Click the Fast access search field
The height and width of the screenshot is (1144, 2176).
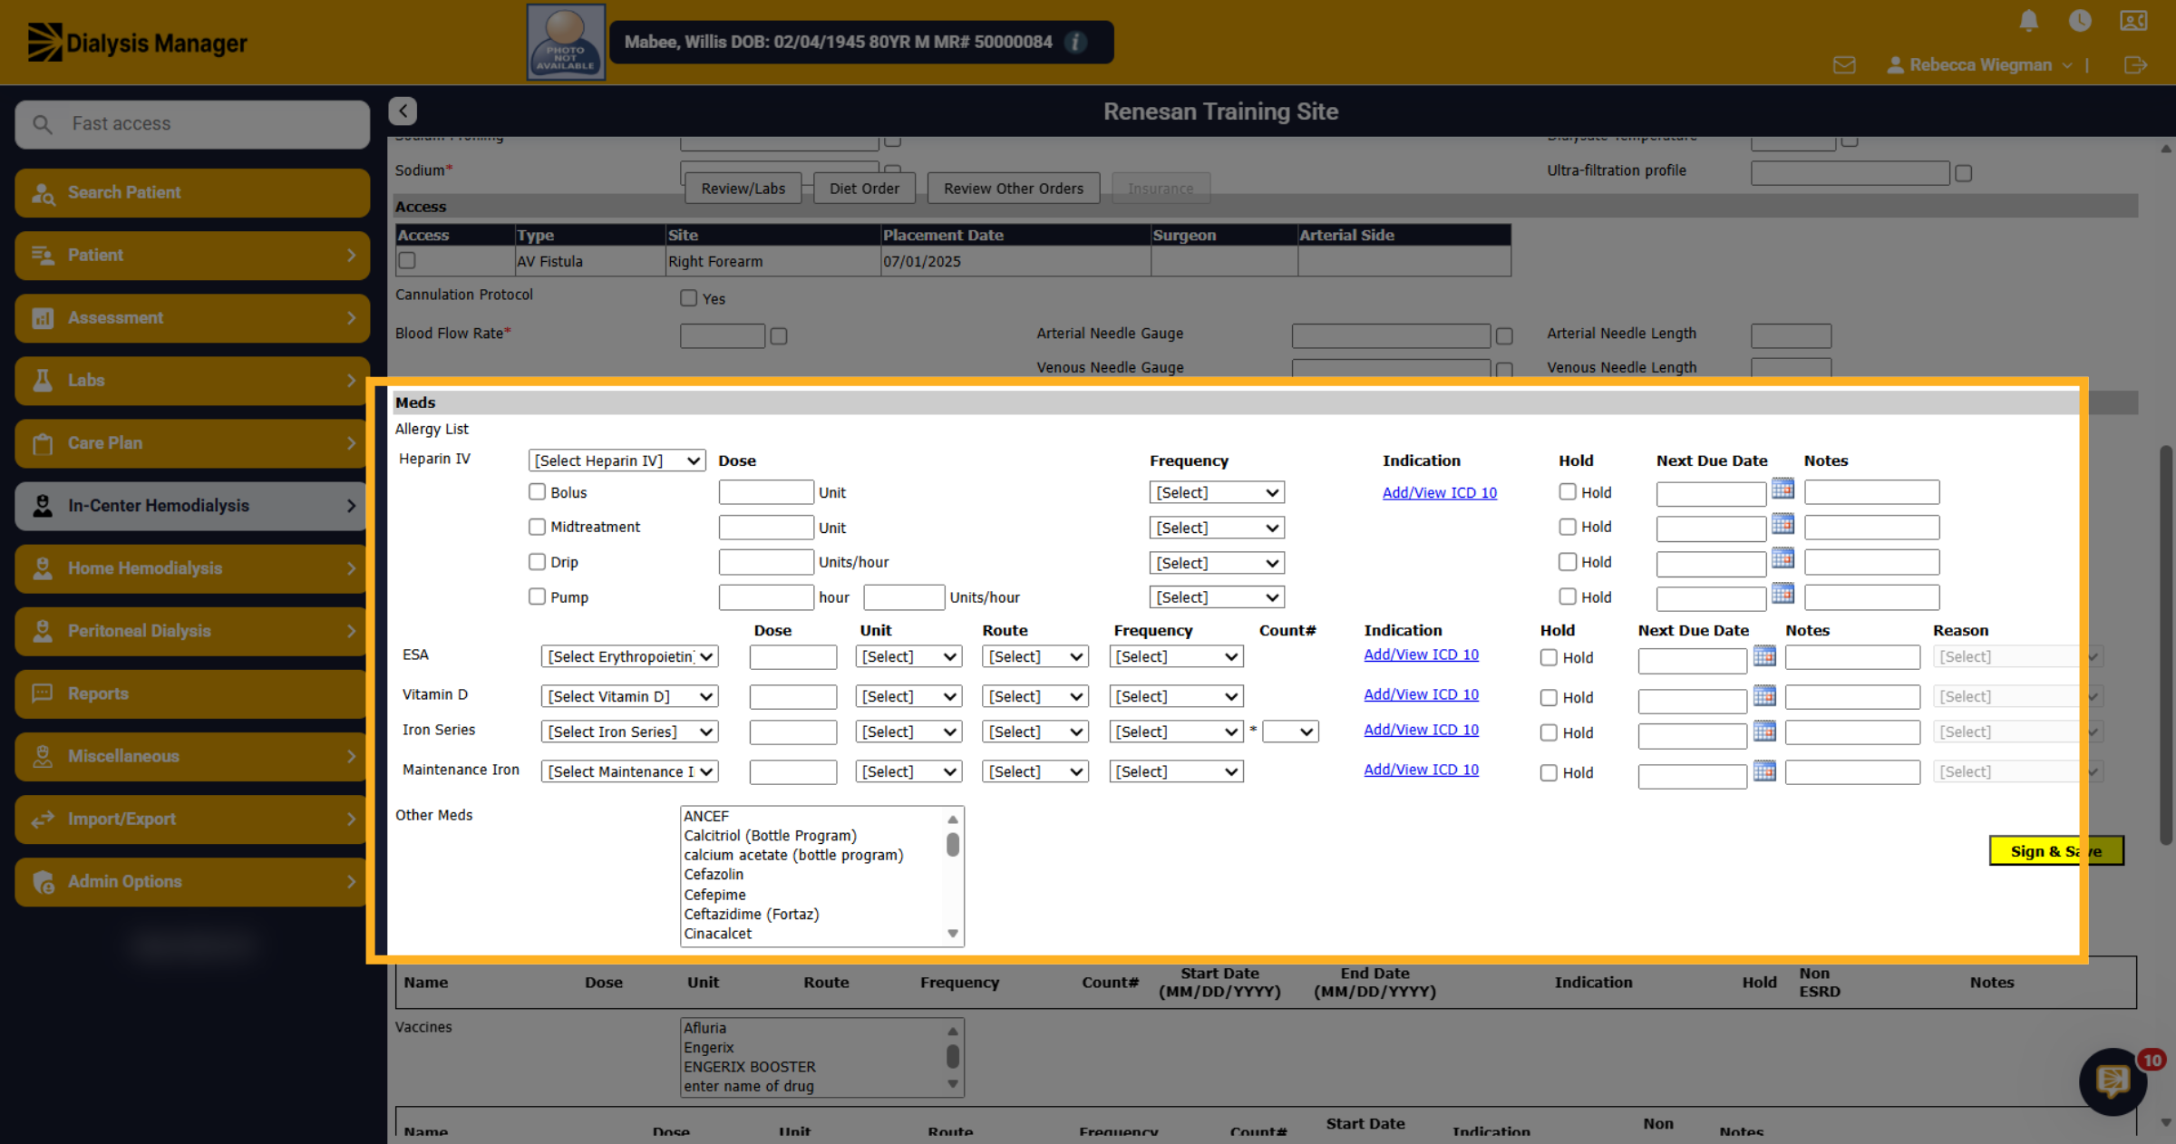192,124
